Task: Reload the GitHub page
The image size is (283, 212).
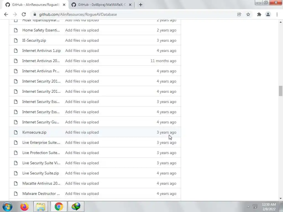Action: pos(24,14)
